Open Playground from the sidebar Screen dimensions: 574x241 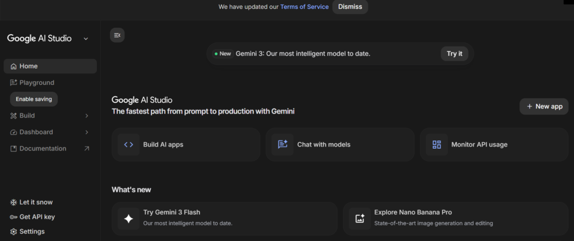pyautogui.click(x=36, y=83)
